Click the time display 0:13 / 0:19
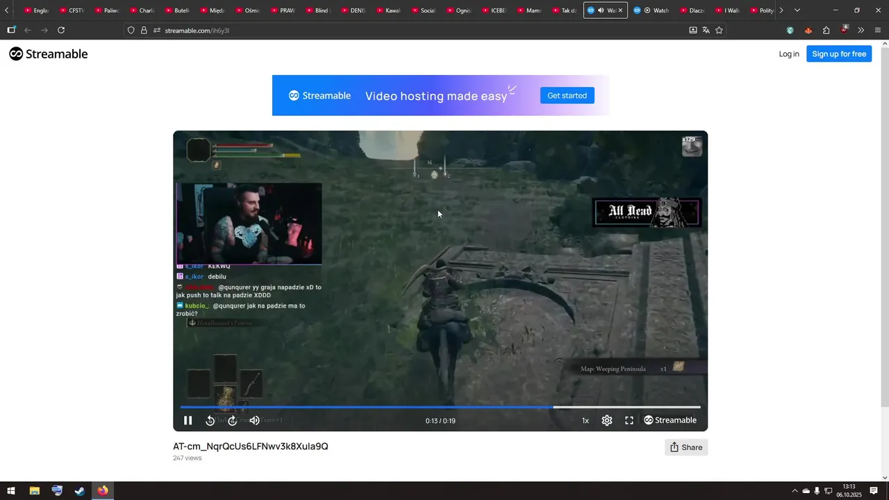Screen dimensions: 889x500 point(440,421)
